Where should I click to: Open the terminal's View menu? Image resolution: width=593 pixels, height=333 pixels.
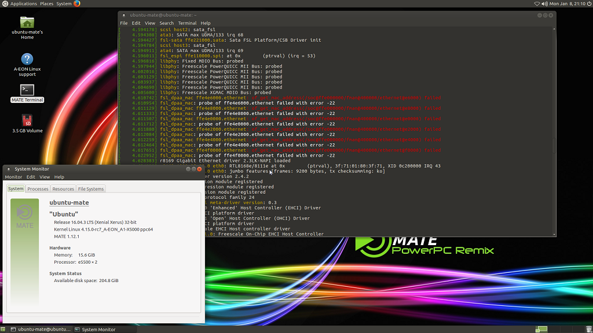(x=150, y=23)
